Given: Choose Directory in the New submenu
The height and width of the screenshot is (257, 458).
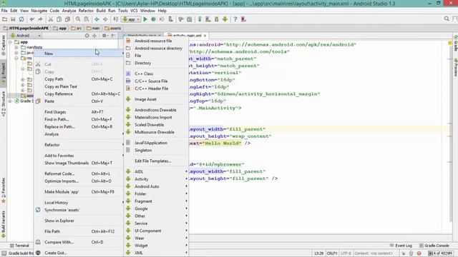Looking at the screenshot, I should 157,63.
